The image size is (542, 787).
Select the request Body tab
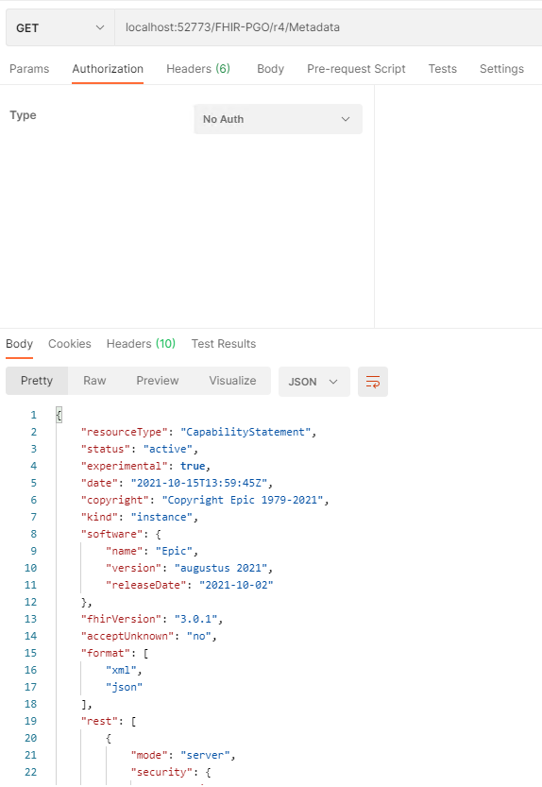coord(270,69)
